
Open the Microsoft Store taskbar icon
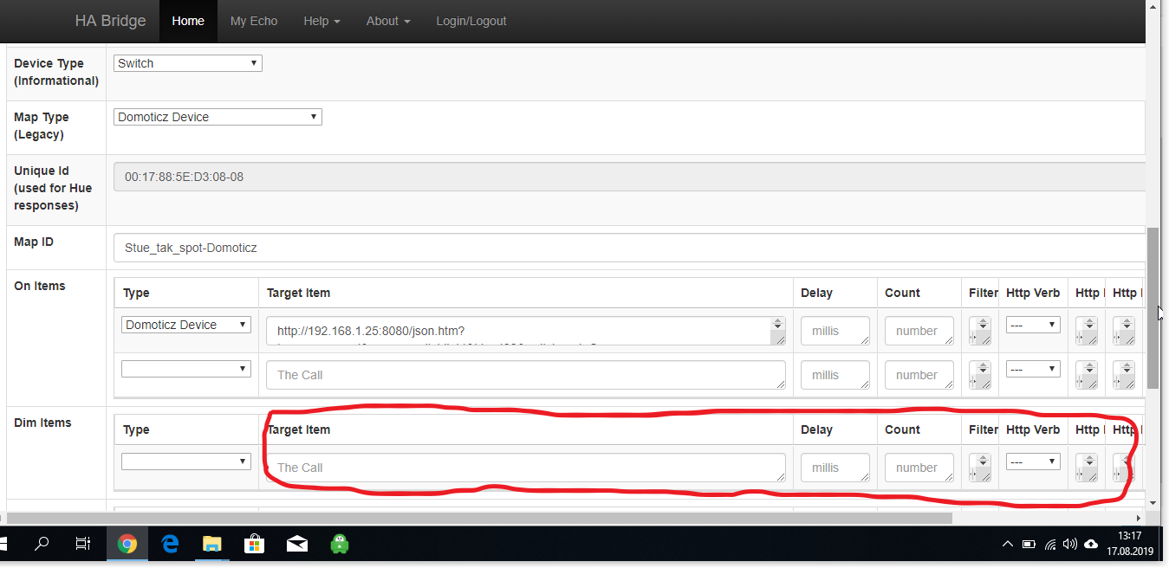point(254,545)
